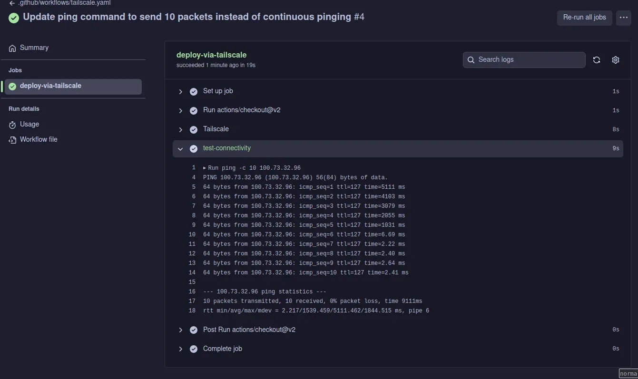Open the Summary page
Image resolution: width=638 pixels, height=379 pixels.
(34, 48)
